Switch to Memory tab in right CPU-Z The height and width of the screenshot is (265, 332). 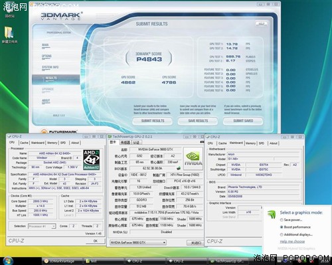click(x=250, y=143)
